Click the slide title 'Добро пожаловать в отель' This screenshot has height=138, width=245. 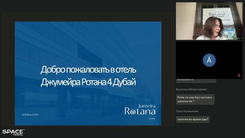point(88,70)
